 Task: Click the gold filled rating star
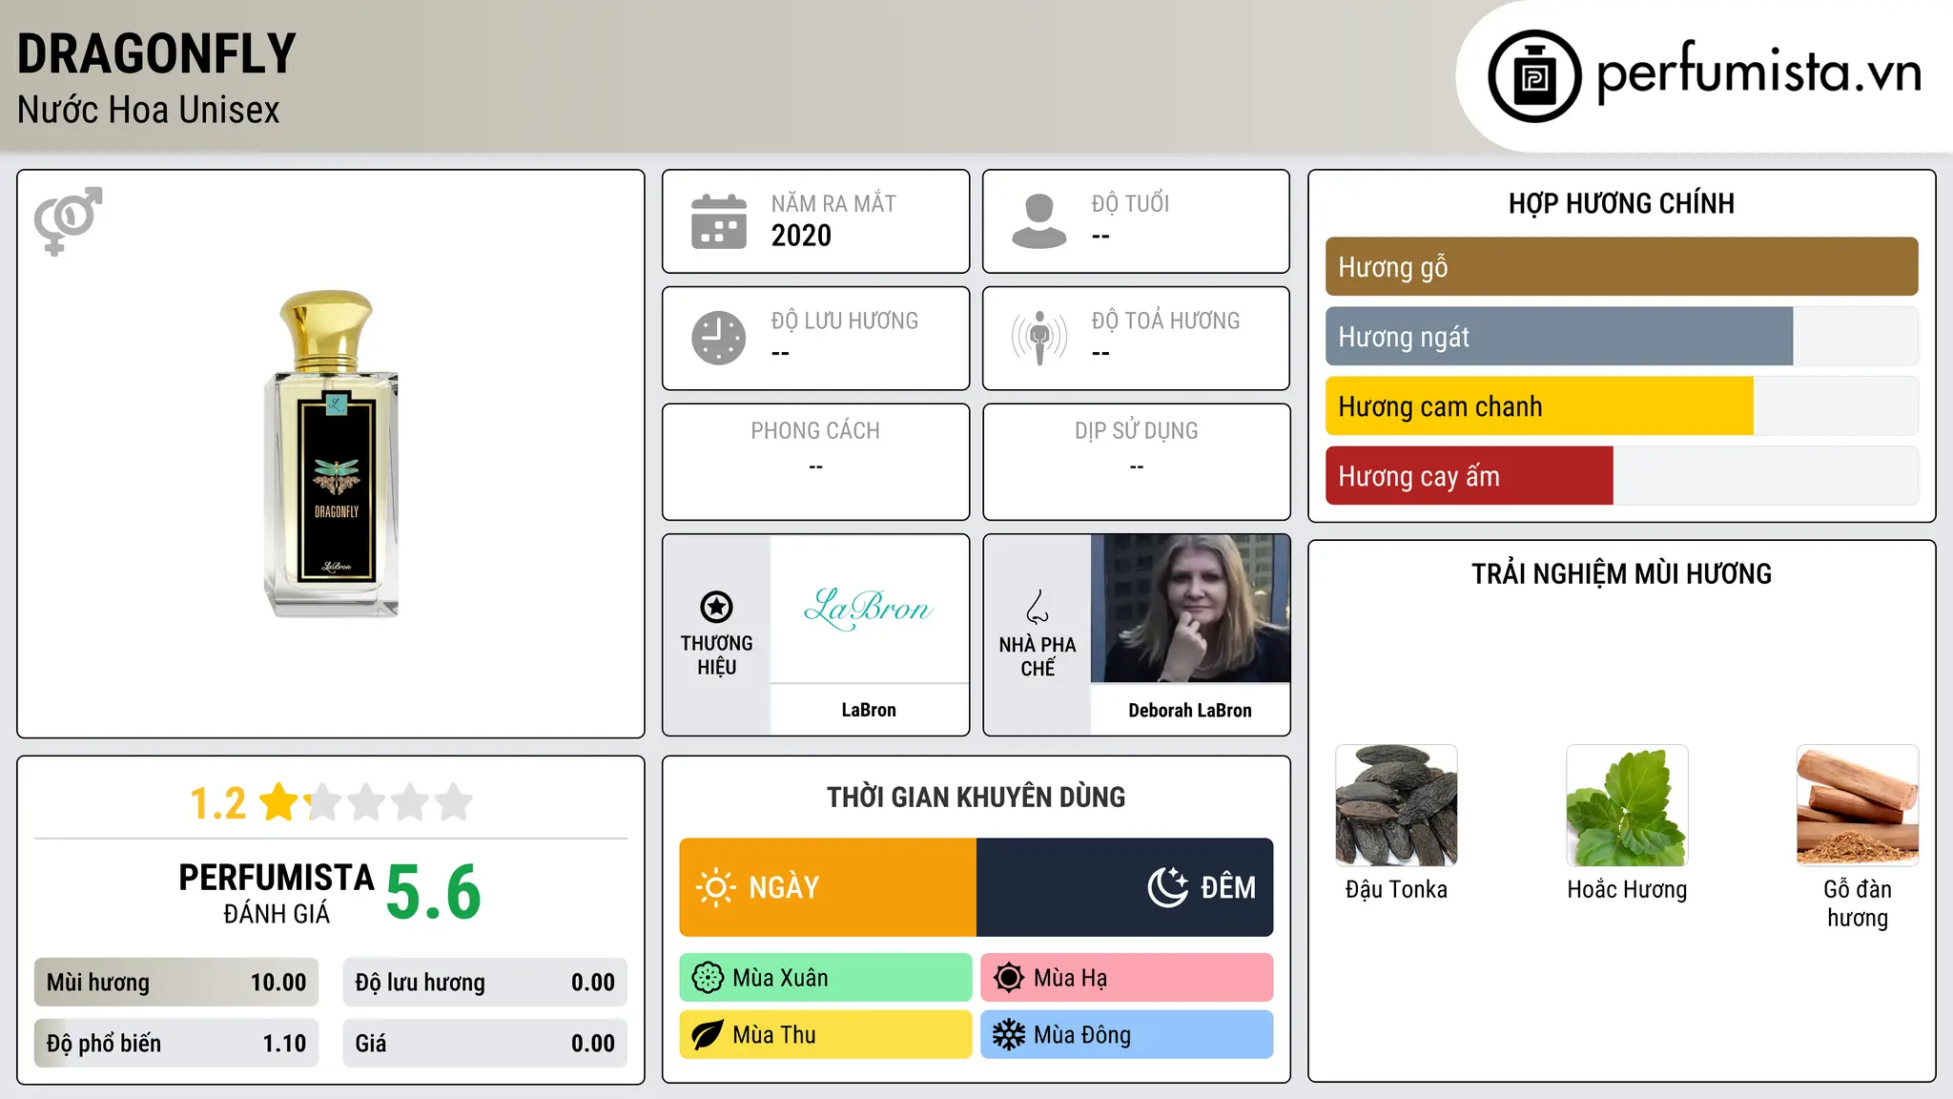click(279, 802)
